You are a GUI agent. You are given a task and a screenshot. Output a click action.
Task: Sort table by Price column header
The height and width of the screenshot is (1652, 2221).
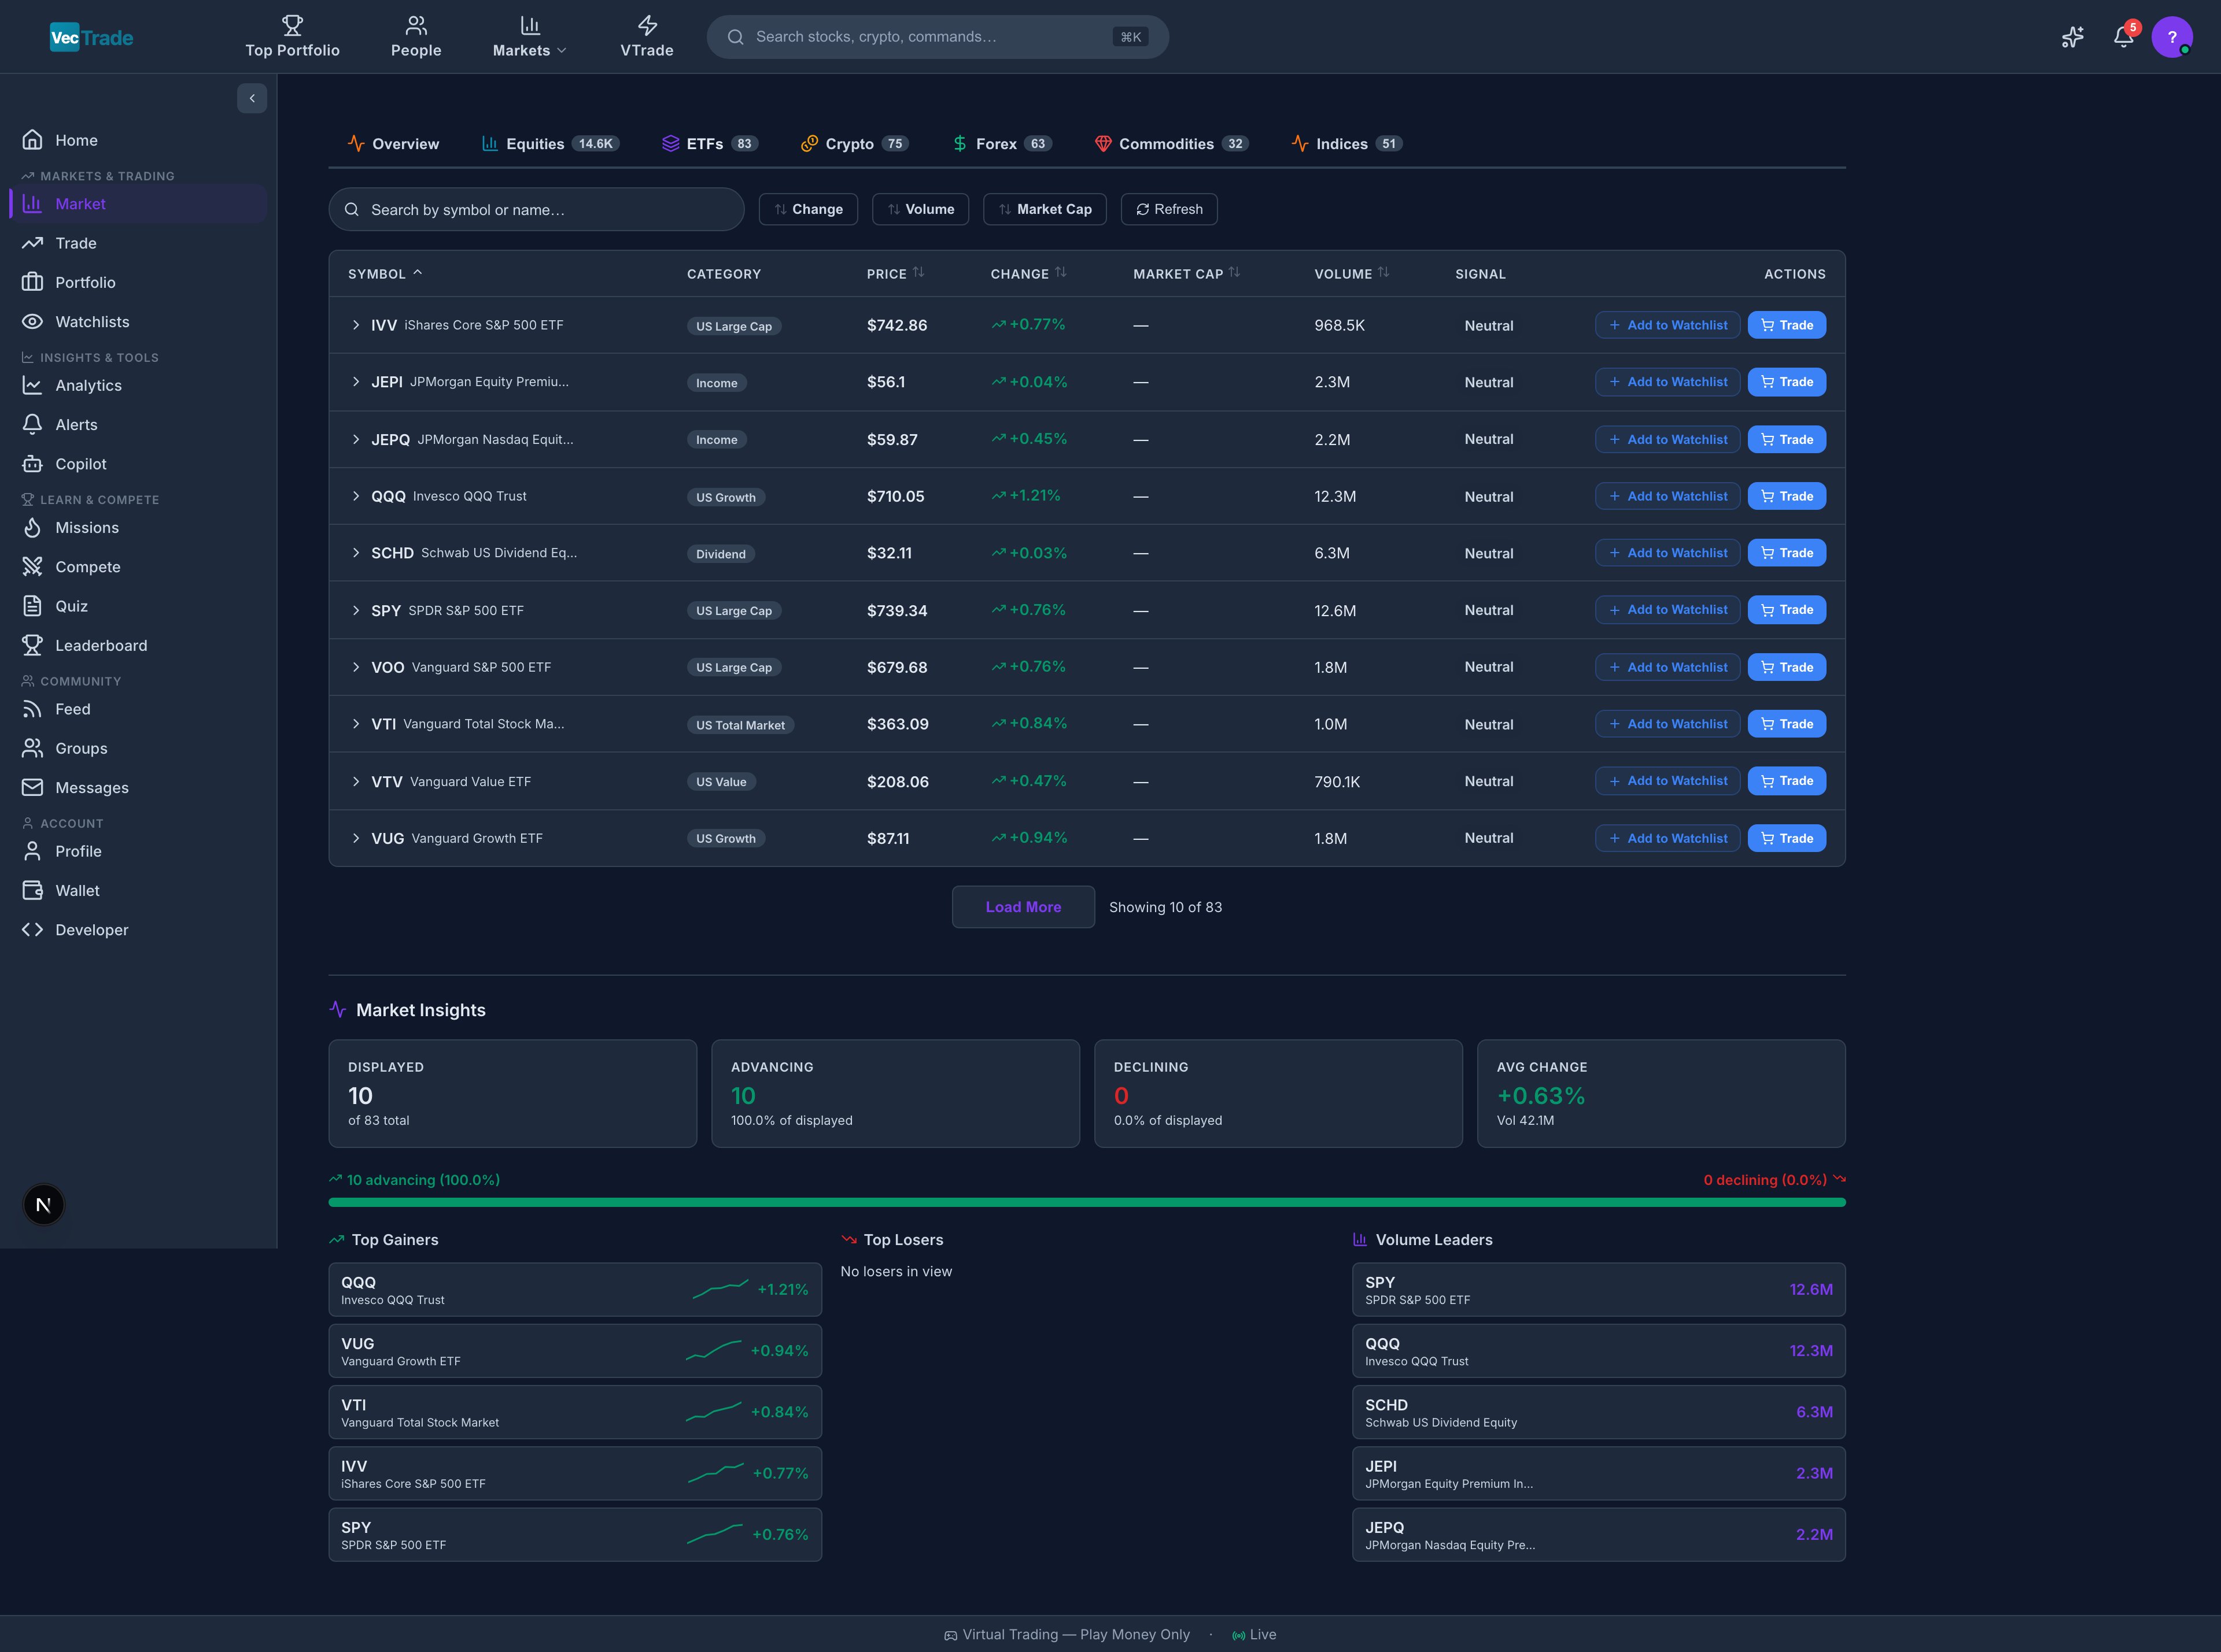pos(895,273)
